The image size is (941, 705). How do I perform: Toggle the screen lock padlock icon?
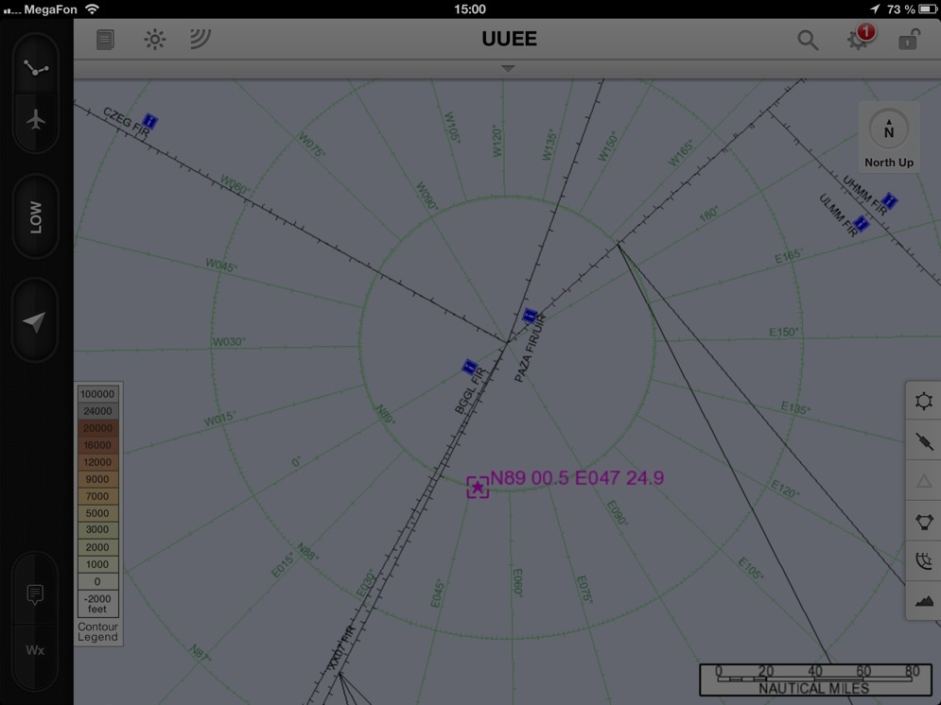908,40
